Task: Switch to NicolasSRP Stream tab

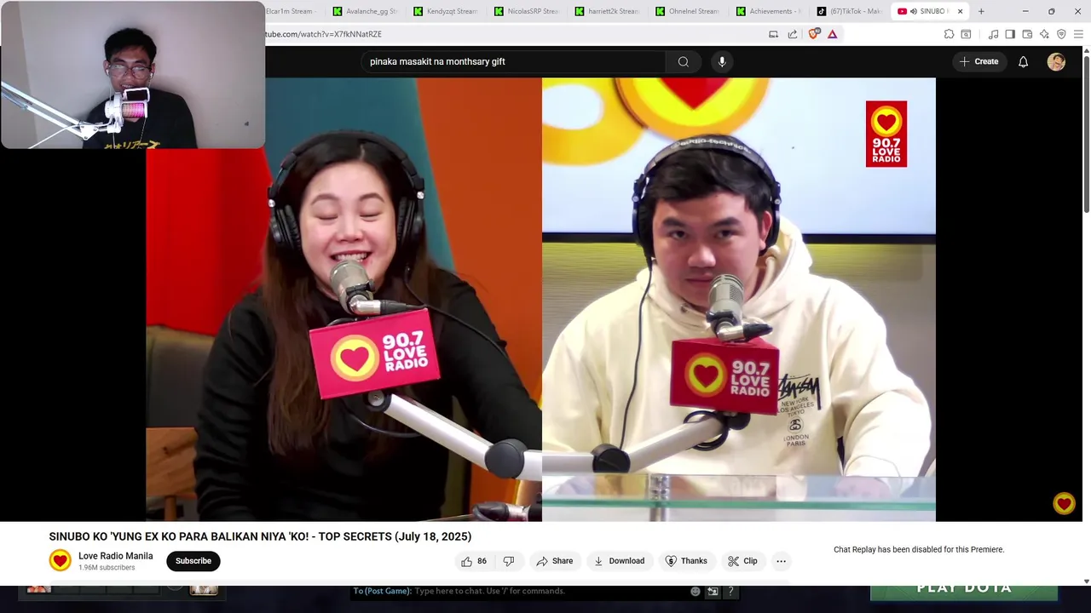Action: tap(526, 11)
